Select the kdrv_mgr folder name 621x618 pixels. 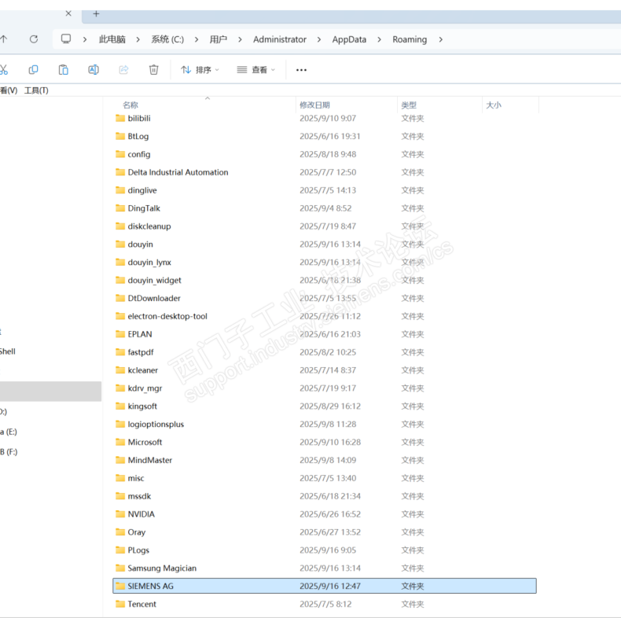point(145,388)
